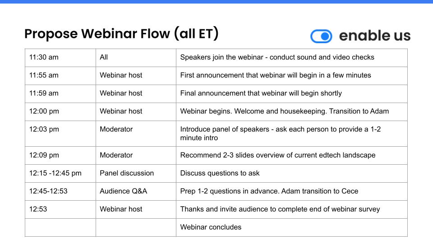
Task: Select the 'All' role cell
Action: [136, 58]
